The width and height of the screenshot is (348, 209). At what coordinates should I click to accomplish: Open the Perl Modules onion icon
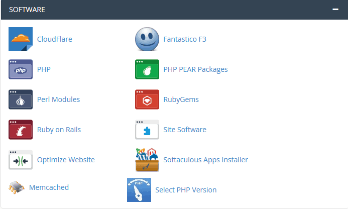coord(21,99)
